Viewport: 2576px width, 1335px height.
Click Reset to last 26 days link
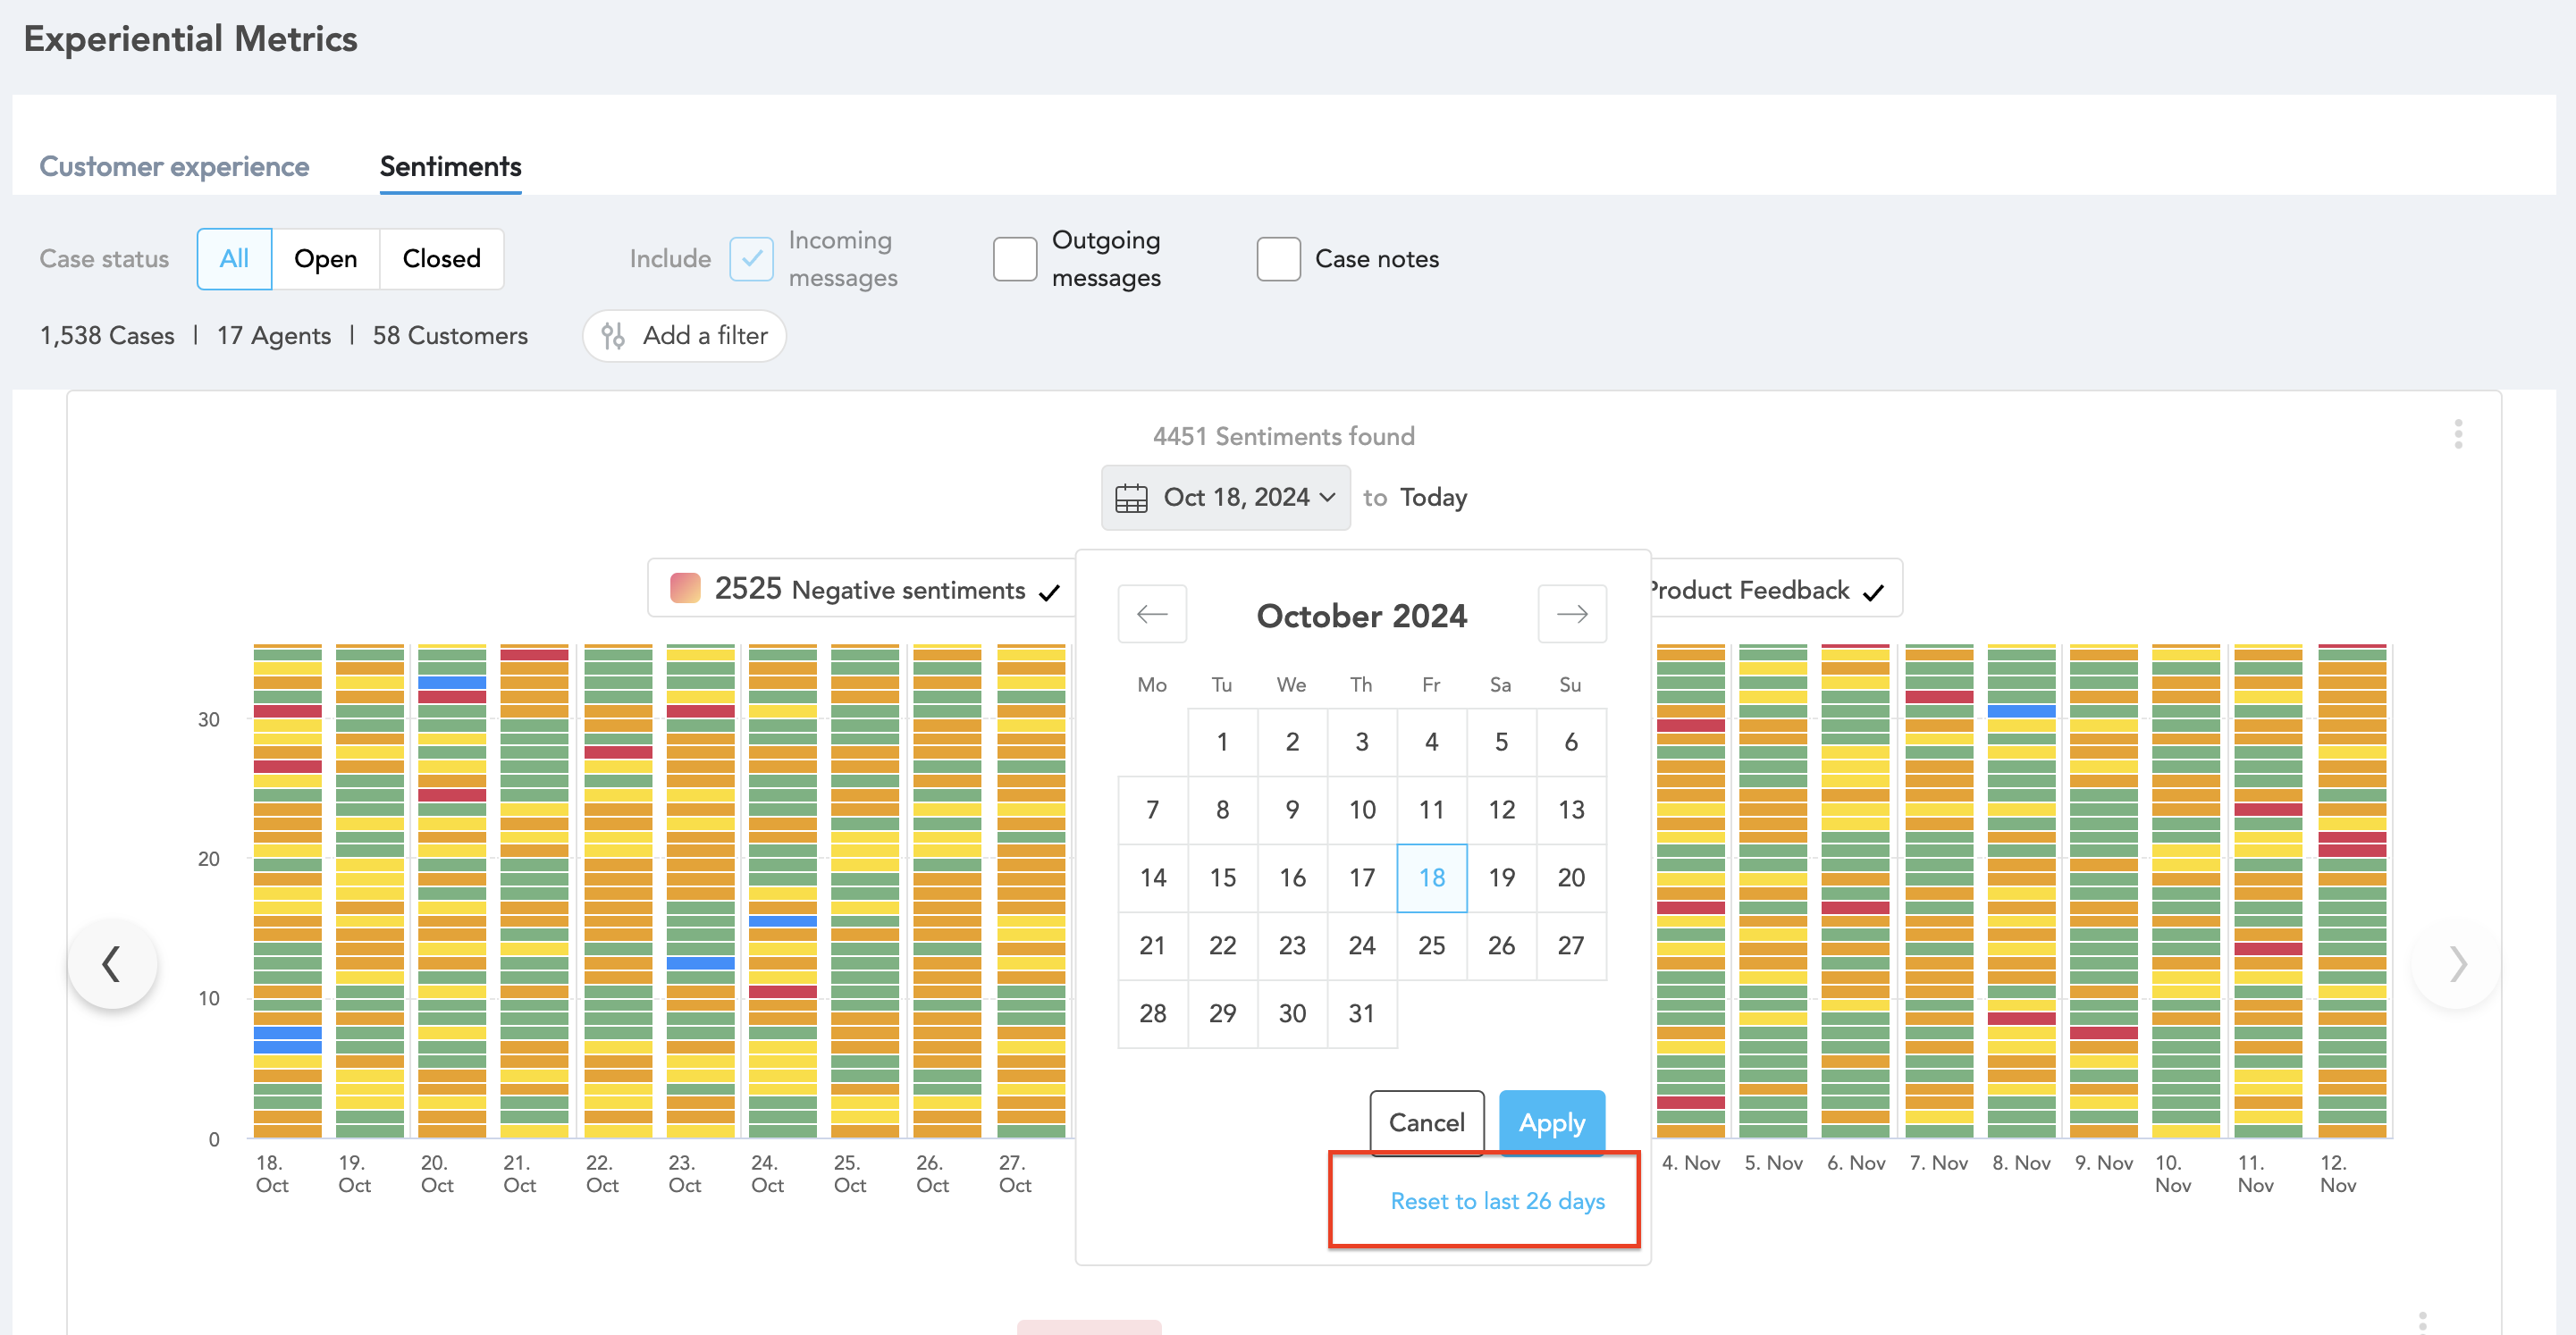[x=1497, y=1201]
